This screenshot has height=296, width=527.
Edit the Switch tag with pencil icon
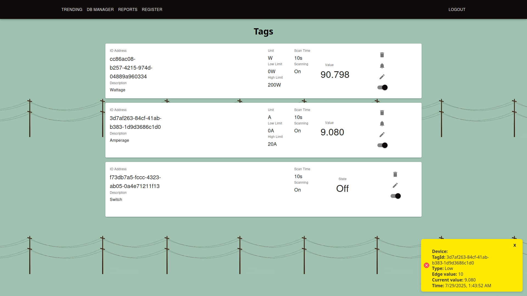pos(395,185)
